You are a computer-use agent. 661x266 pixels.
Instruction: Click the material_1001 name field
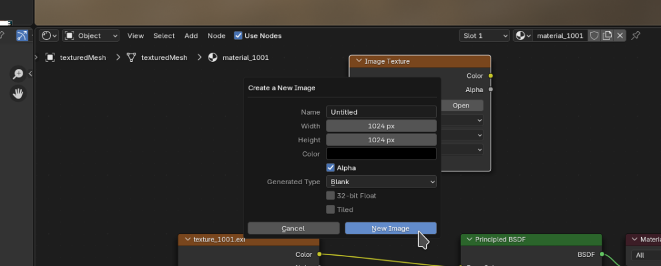tap(560, 36)
